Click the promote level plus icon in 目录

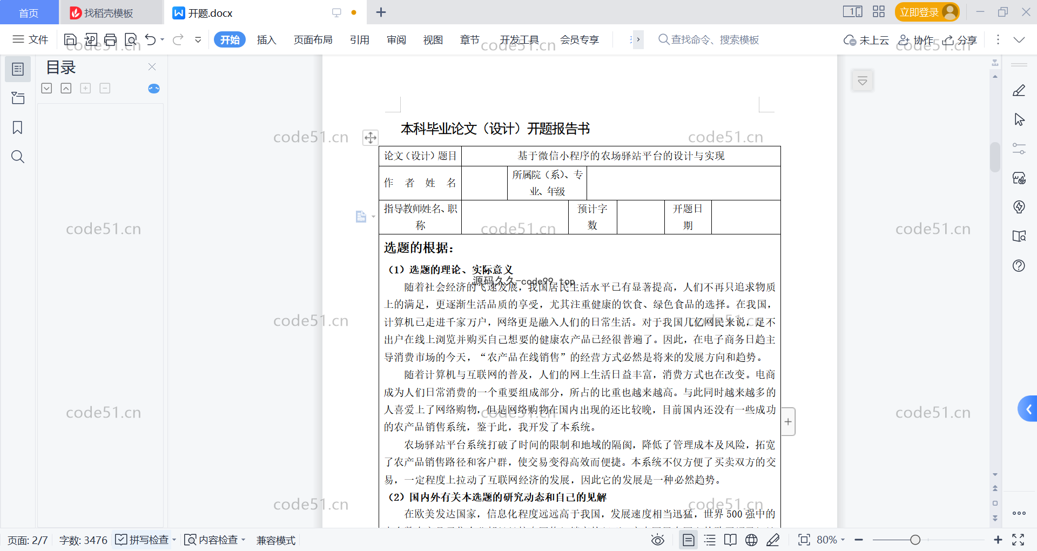[x=85, y=88]
